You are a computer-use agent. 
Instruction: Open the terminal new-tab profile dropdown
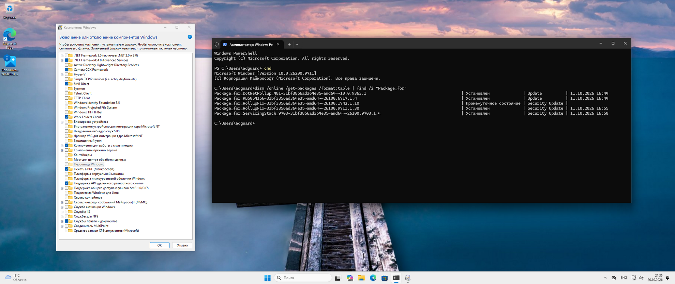297,44
